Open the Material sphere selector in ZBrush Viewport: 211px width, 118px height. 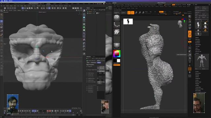pyautogui.click(x=117, y=46)
